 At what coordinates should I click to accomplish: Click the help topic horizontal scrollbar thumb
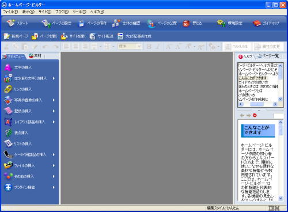tap(257, 104)
